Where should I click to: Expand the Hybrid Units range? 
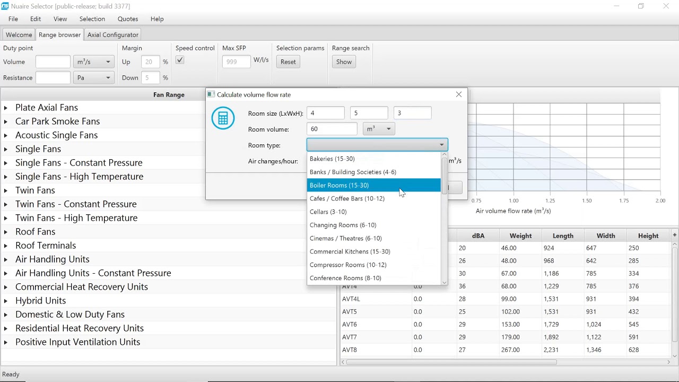(6, 301)
